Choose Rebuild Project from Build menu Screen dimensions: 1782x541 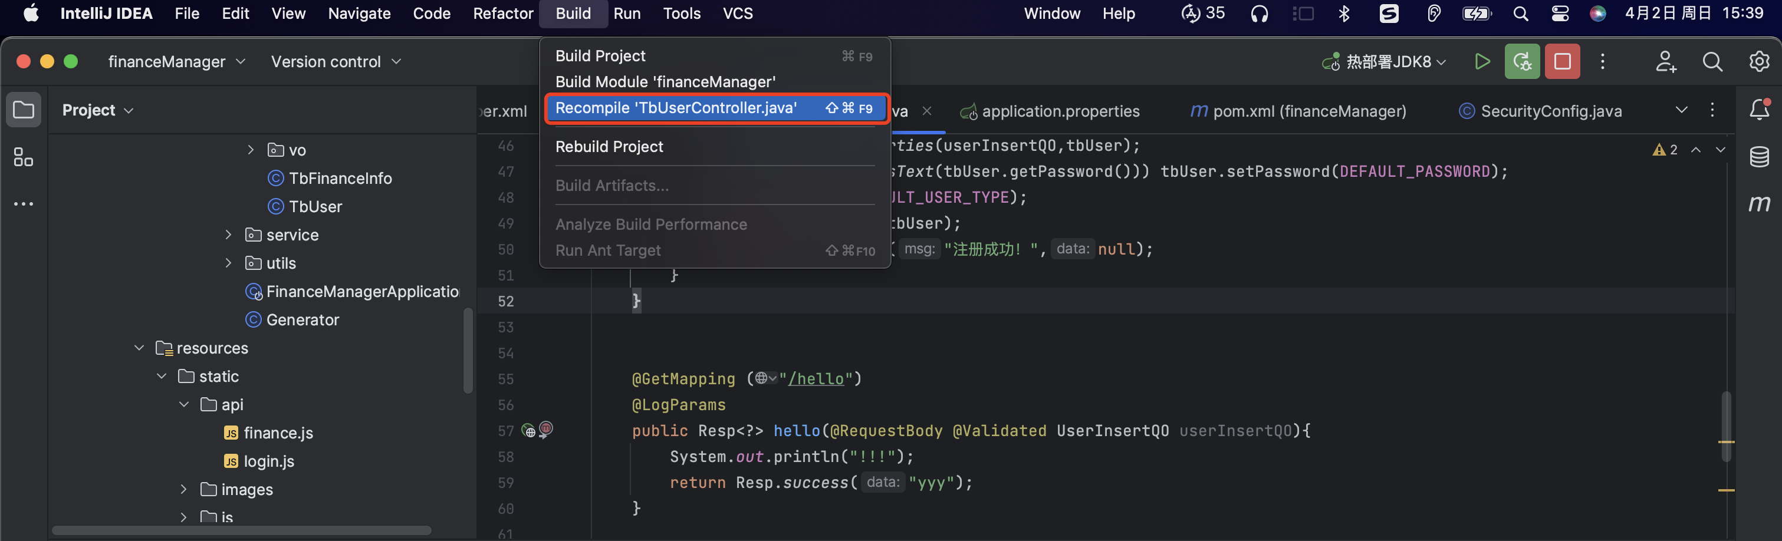pos(609,147)
